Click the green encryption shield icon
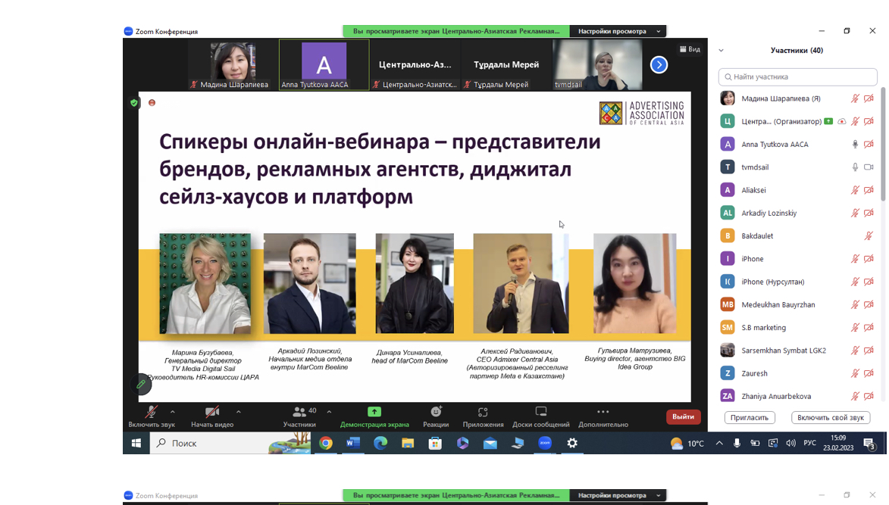 pyautogui.click(x=134, y=102)
